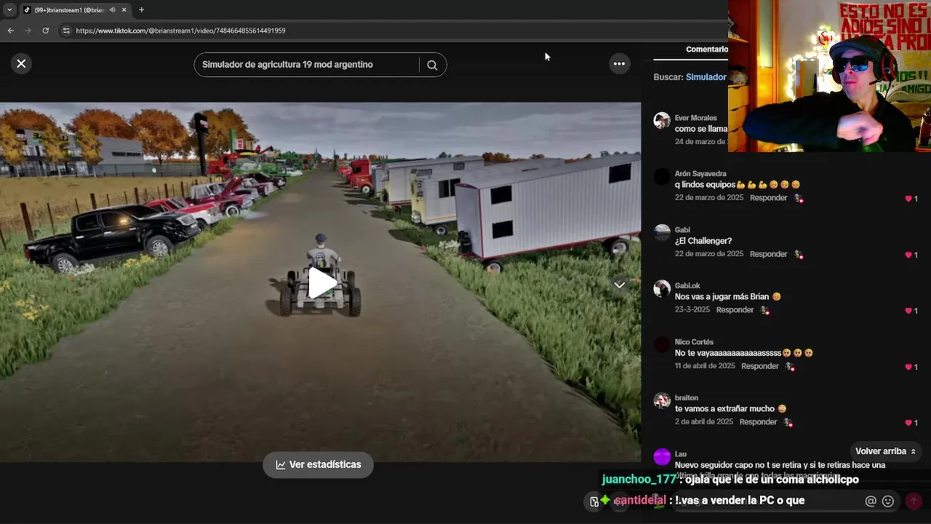The height and width of the screenshot is (524, 931).
Task: Switch to the Comentarios tab
Action: tap(706, 49)
